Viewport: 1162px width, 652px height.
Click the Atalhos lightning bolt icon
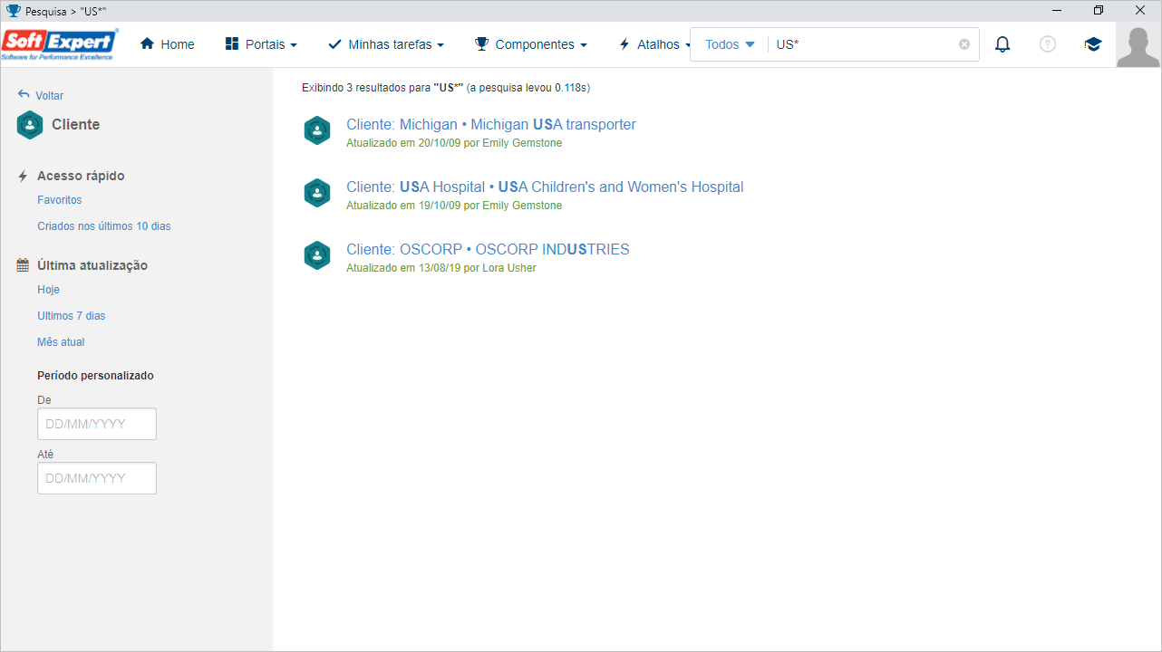point(624,44)
